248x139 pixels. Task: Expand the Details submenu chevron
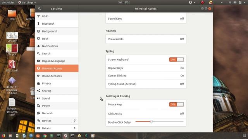click(74, 128)
